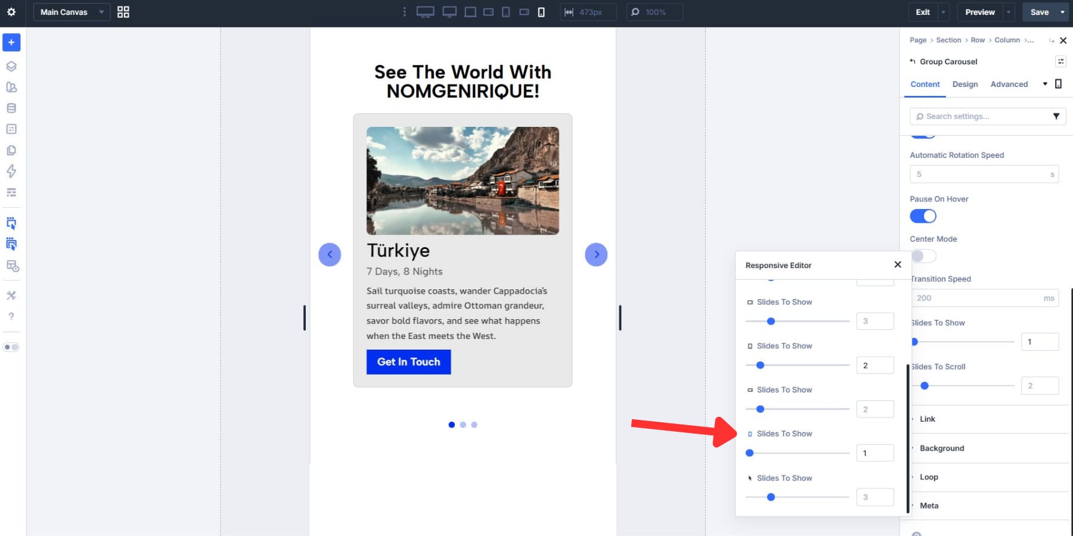Disable the Pause On Hover toggle
The width and height of the screenshot is (1073, 536).
(923, 216)
